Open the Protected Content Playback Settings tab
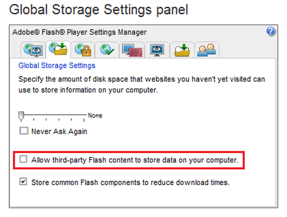The width and height of the screenshot is (287, 217). pyautogui.click(x=132, y=50)
